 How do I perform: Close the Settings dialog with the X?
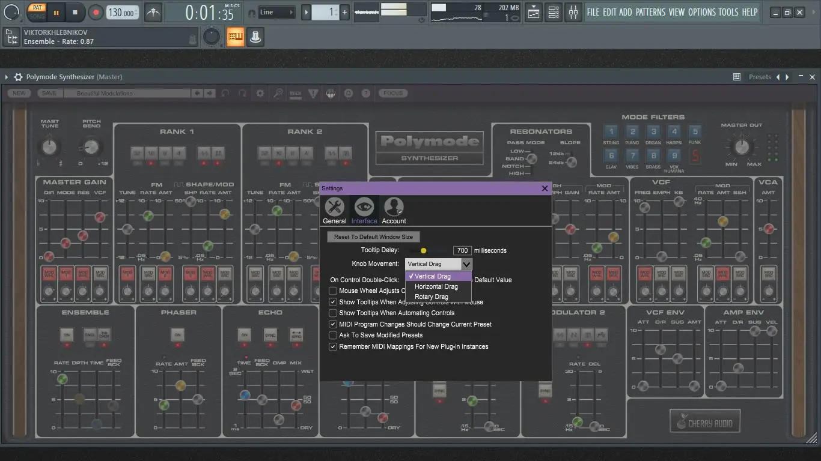[545, 188]
